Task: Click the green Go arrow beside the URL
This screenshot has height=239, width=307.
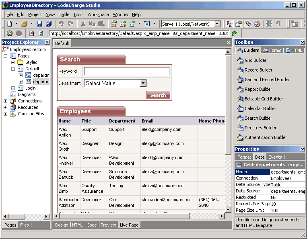Action: 234,33
